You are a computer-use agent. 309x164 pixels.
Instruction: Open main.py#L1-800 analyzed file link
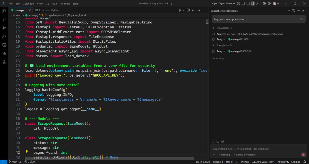tap(238, 39)
